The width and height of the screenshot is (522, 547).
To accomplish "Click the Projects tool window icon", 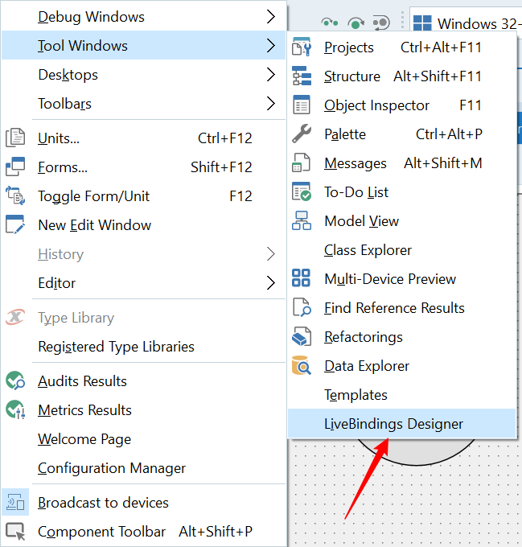I will coord(302,47).
